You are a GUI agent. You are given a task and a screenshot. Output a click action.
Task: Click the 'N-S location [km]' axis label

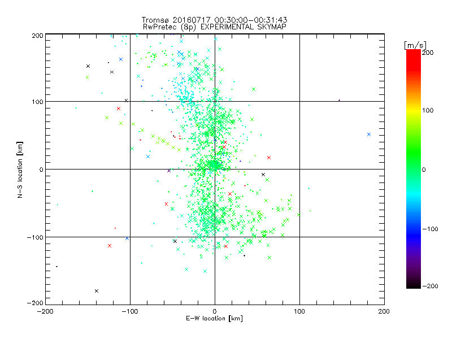coord(20,169)
